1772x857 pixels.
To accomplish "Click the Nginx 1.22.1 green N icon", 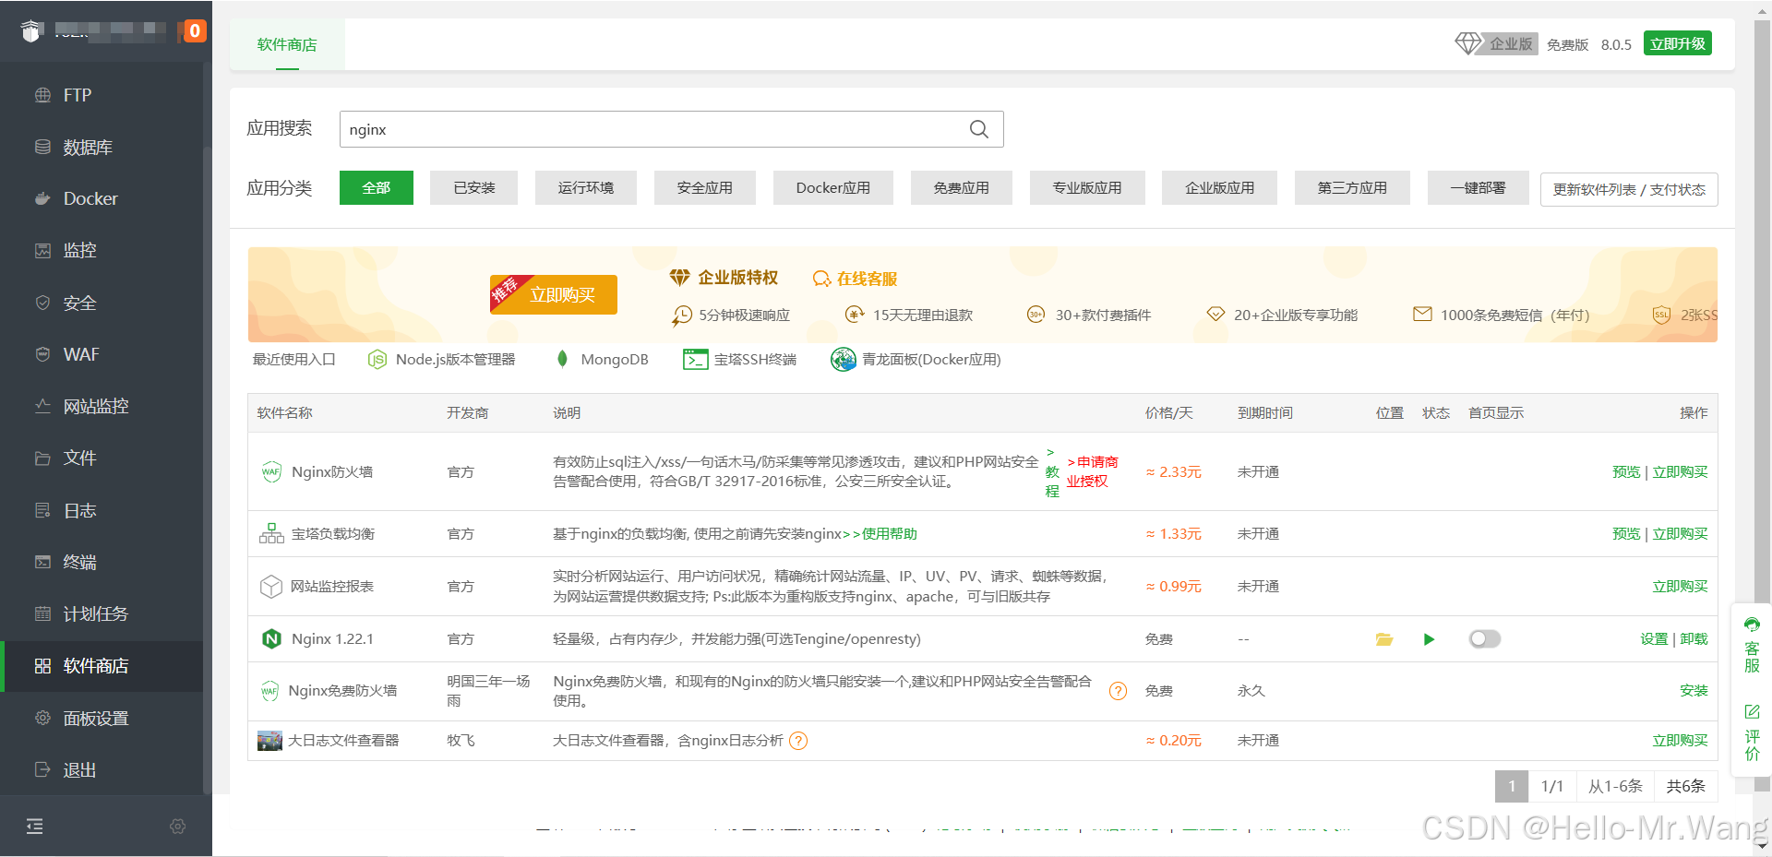I will tap(271, 638).
